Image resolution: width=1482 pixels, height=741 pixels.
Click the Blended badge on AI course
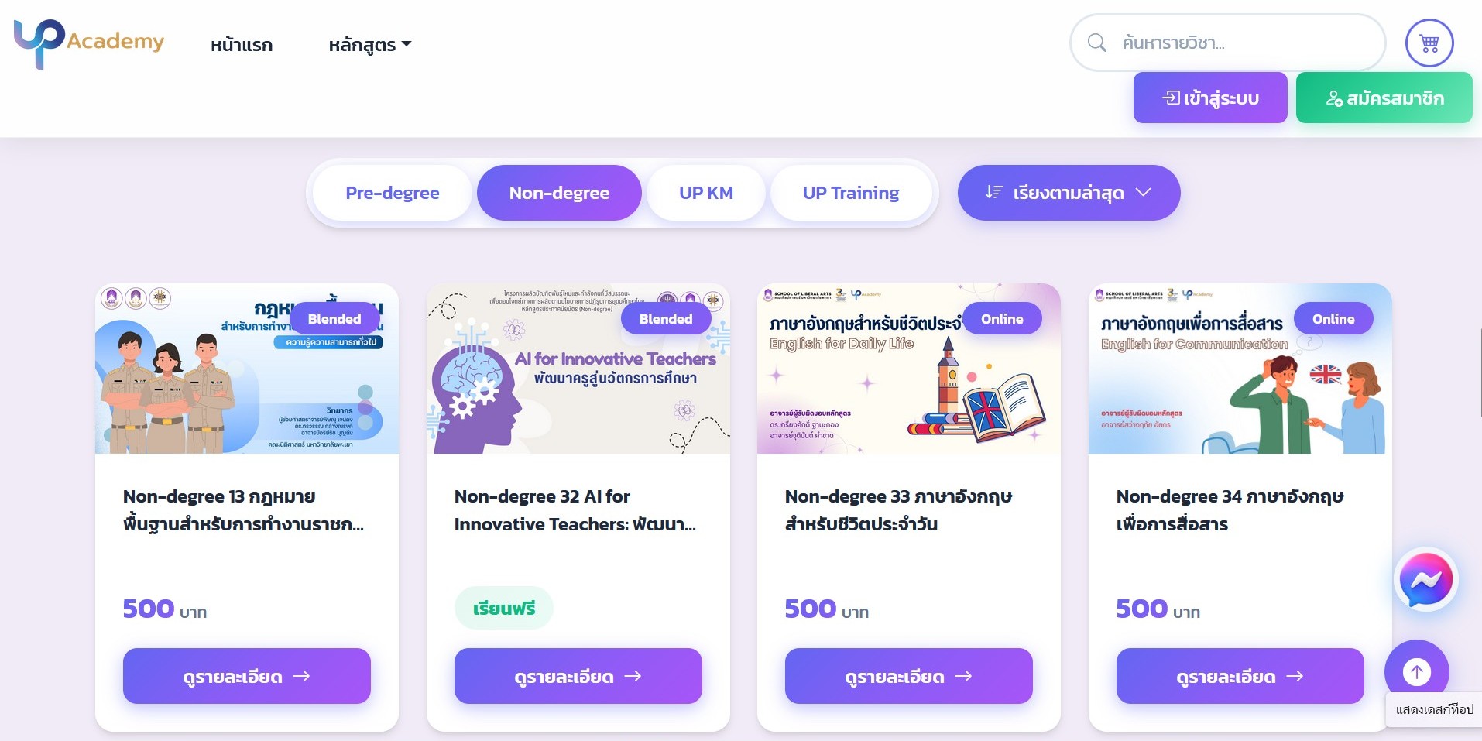[666, 319]
